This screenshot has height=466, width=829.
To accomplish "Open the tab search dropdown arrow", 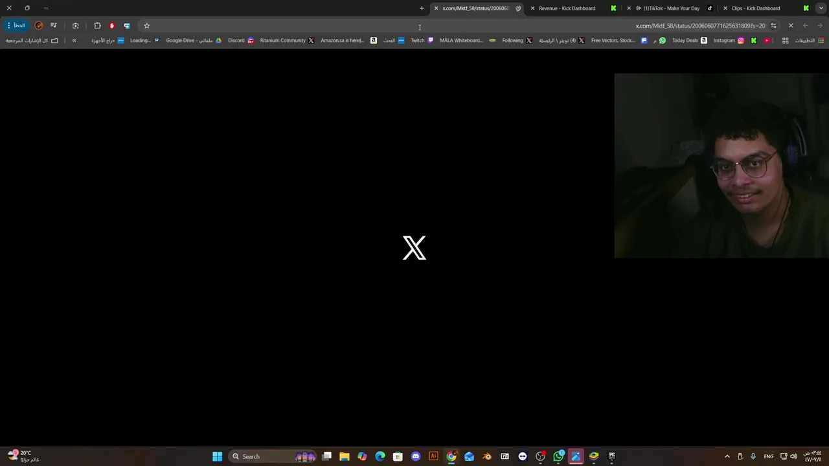I will pyautogui.click(x=821, y=8).
